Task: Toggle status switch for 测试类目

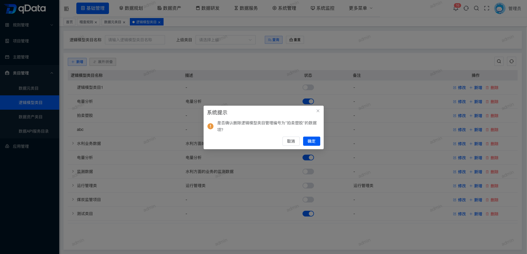Action: tap(308, 214)
